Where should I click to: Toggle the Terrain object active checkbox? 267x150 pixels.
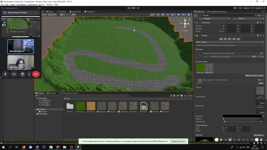pos(200,15)
